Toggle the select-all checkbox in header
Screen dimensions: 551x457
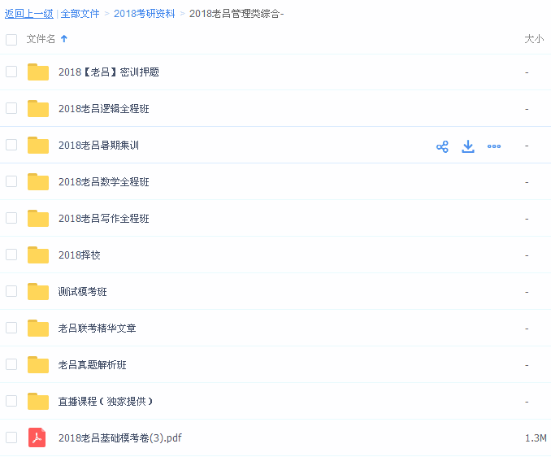(x=11, y=39)
